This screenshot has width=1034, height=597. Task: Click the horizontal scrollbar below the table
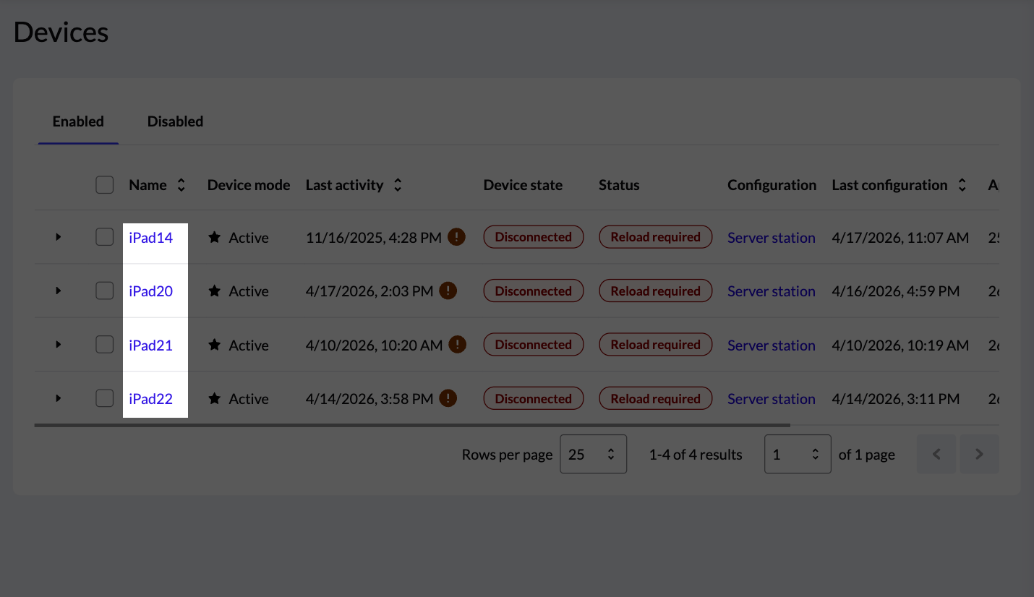point(412,424)
